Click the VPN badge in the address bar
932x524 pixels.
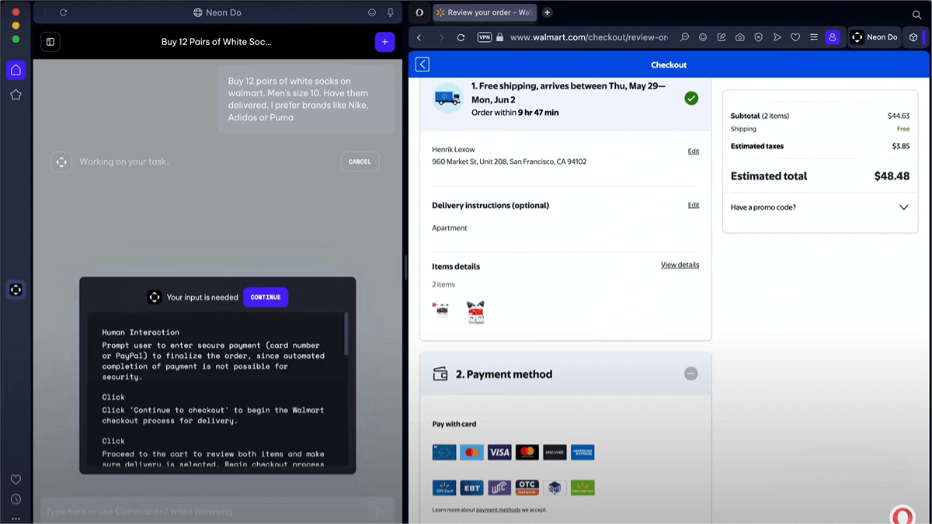(x=485, y=37)
